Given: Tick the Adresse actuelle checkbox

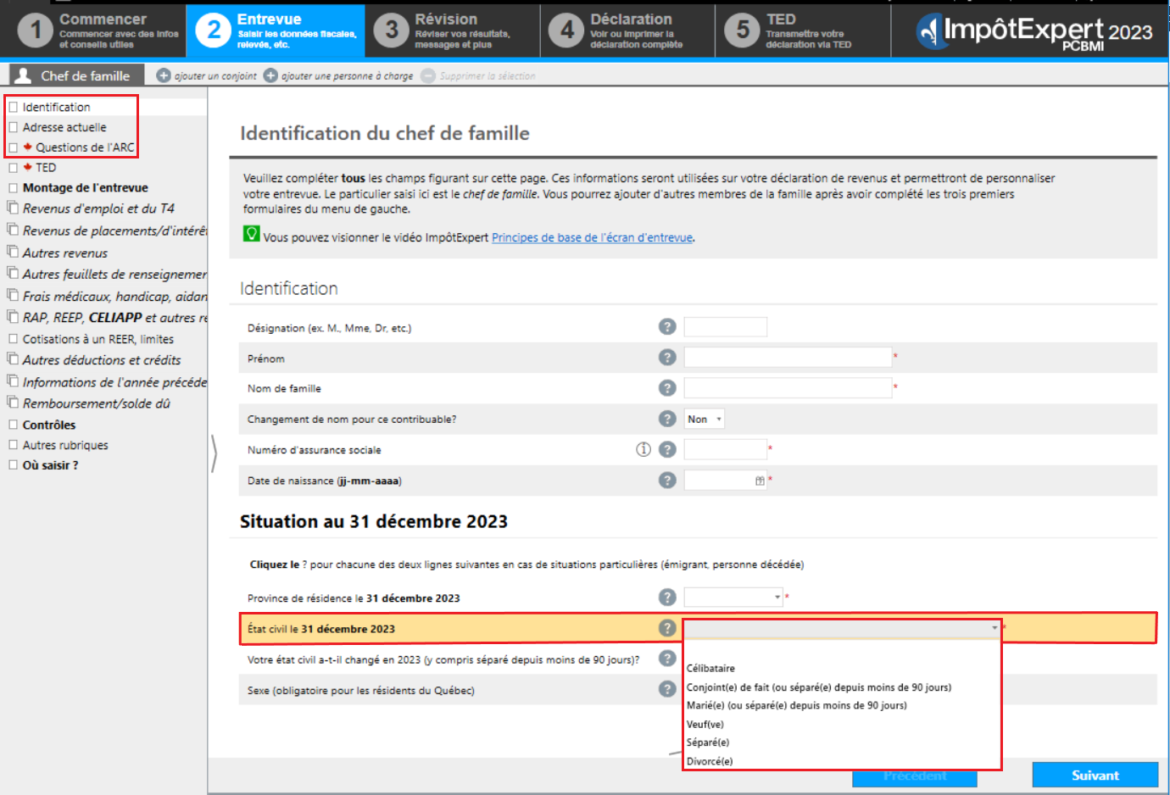Looking at the screenshot, I should point(13,127).
